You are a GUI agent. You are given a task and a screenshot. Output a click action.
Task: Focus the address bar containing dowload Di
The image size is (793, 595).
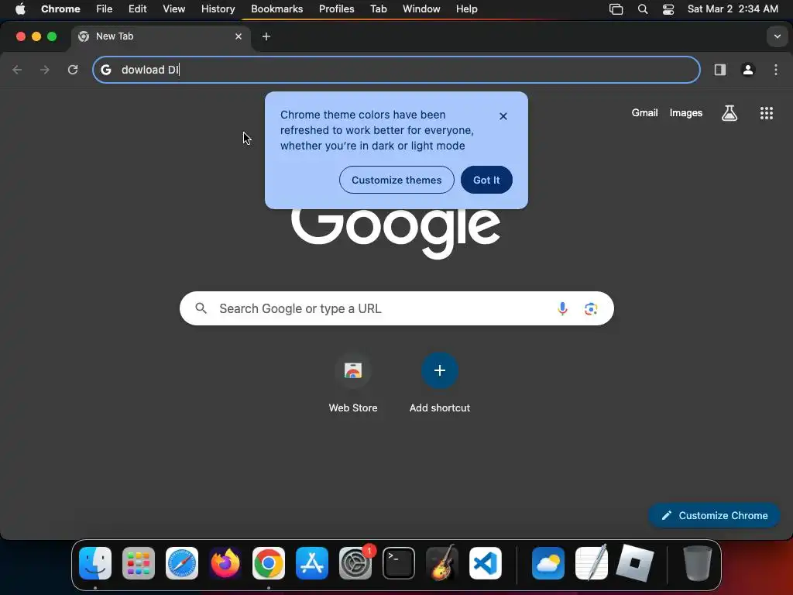tap(396, 70)
